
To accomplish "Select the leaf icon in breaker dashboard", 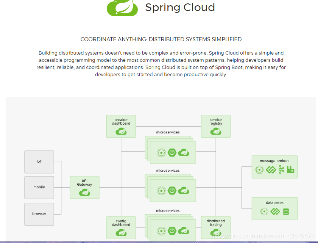I will tap(121, 131).
